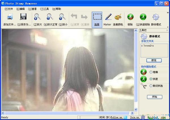Maximize the Photo Stamp Remover window
This screenshot has width=170, height=120.
tap(162, 3)
